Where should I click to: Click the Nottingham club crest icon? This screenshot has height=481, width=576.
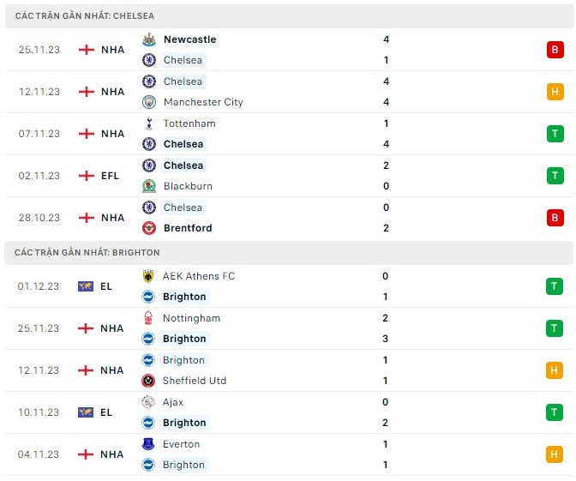pyautogui.click(x=149, y=318)
